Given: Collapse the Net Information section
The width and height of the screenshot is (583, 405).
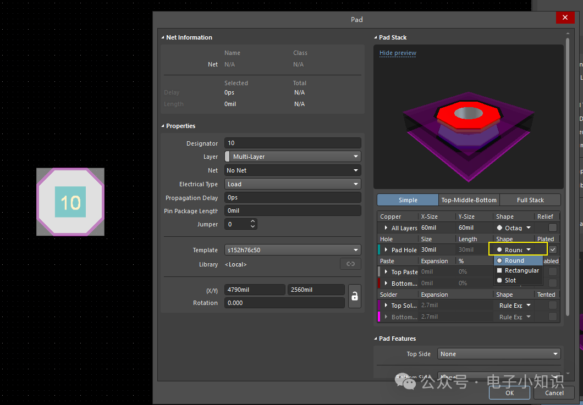Looking at the screenshot, I should point(163,37).
